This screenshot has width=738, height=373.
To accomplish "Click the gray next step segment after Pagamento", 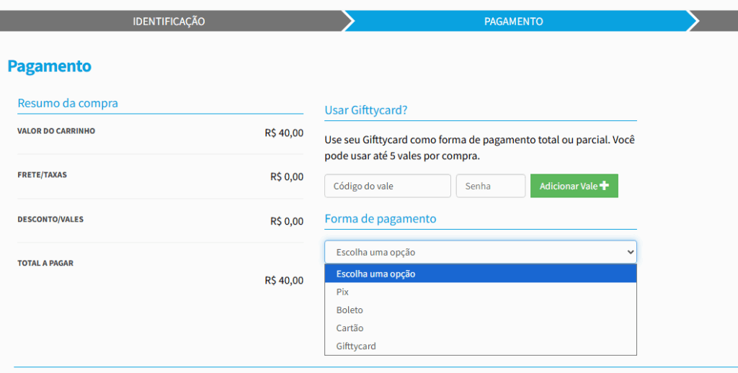I will point(717,22).
